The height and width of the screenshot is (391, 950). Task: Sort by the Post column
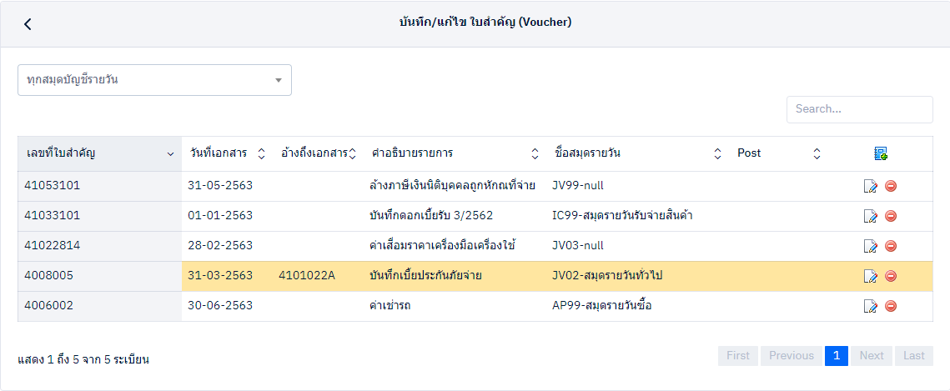(x=779, y=153)
